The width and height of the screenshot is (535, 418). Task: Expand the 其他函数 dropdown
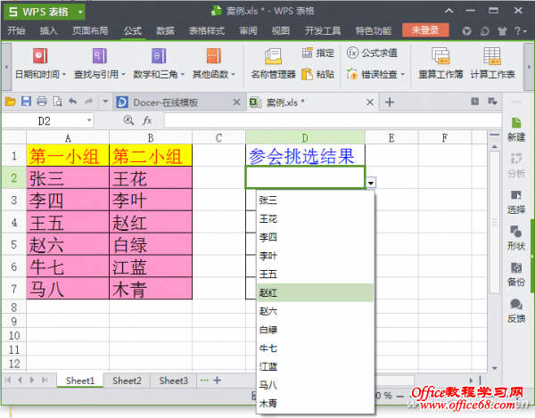[212, 62]
